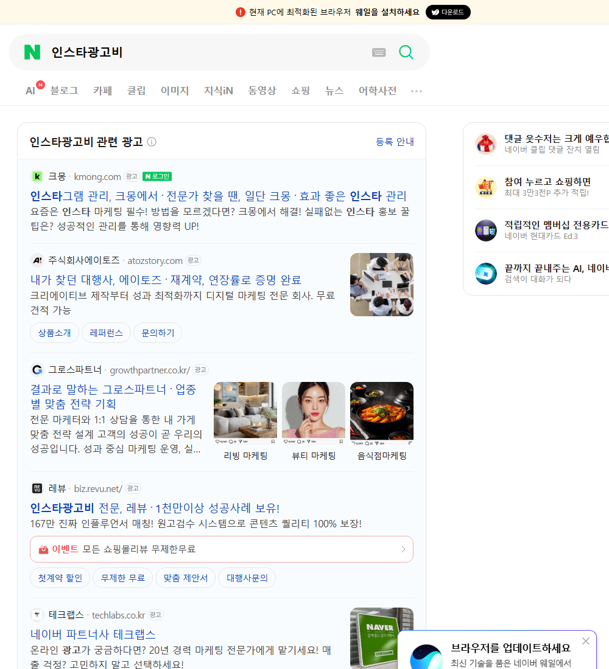Open the 에이토즈 meeting photo thumbnail
Viewport: 609px width, 669px height.
point(382,285)
